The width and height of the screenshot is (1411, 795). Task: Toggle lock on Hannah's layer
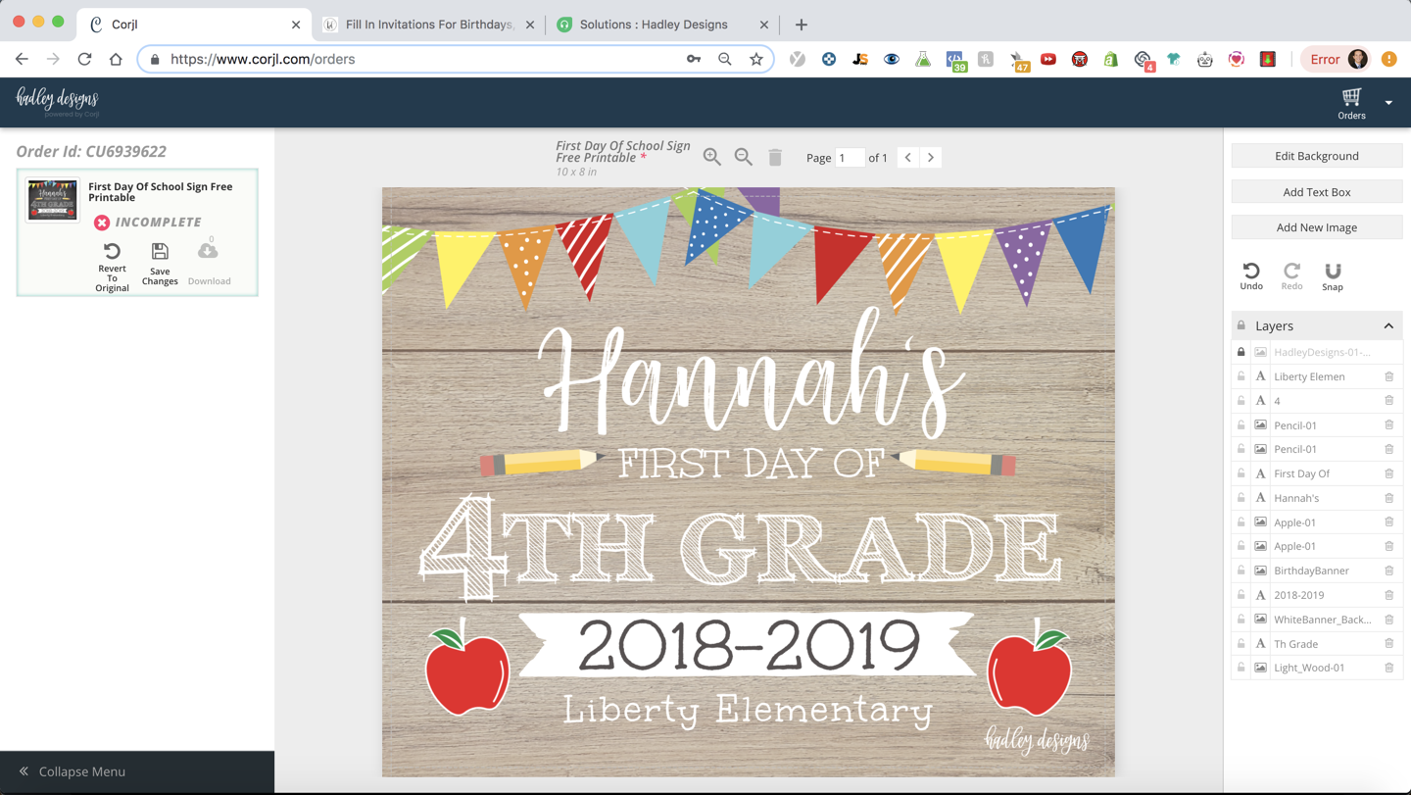pyautogui.click(x=1241, y=498)
